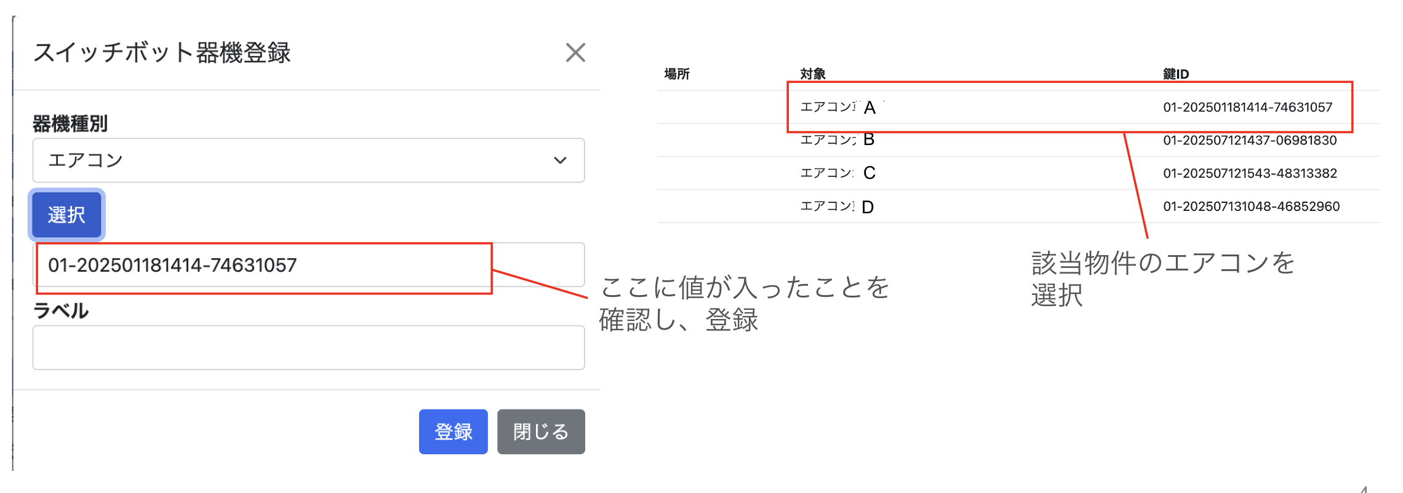Click the 器機種別 field label
The height and width of the screenshot is (493, 1403).
click(x=70, y=124)
